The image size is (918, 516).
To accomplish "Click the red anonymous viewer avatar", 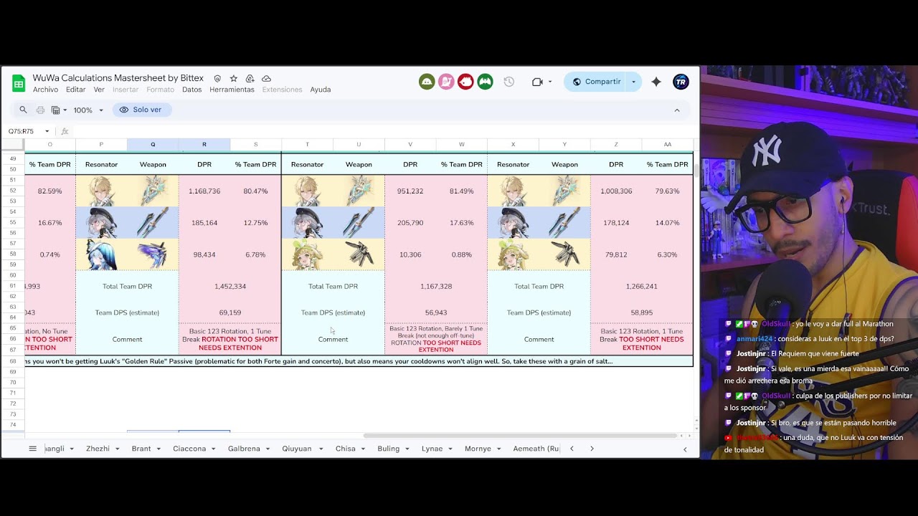I will [x=465, y=82].
